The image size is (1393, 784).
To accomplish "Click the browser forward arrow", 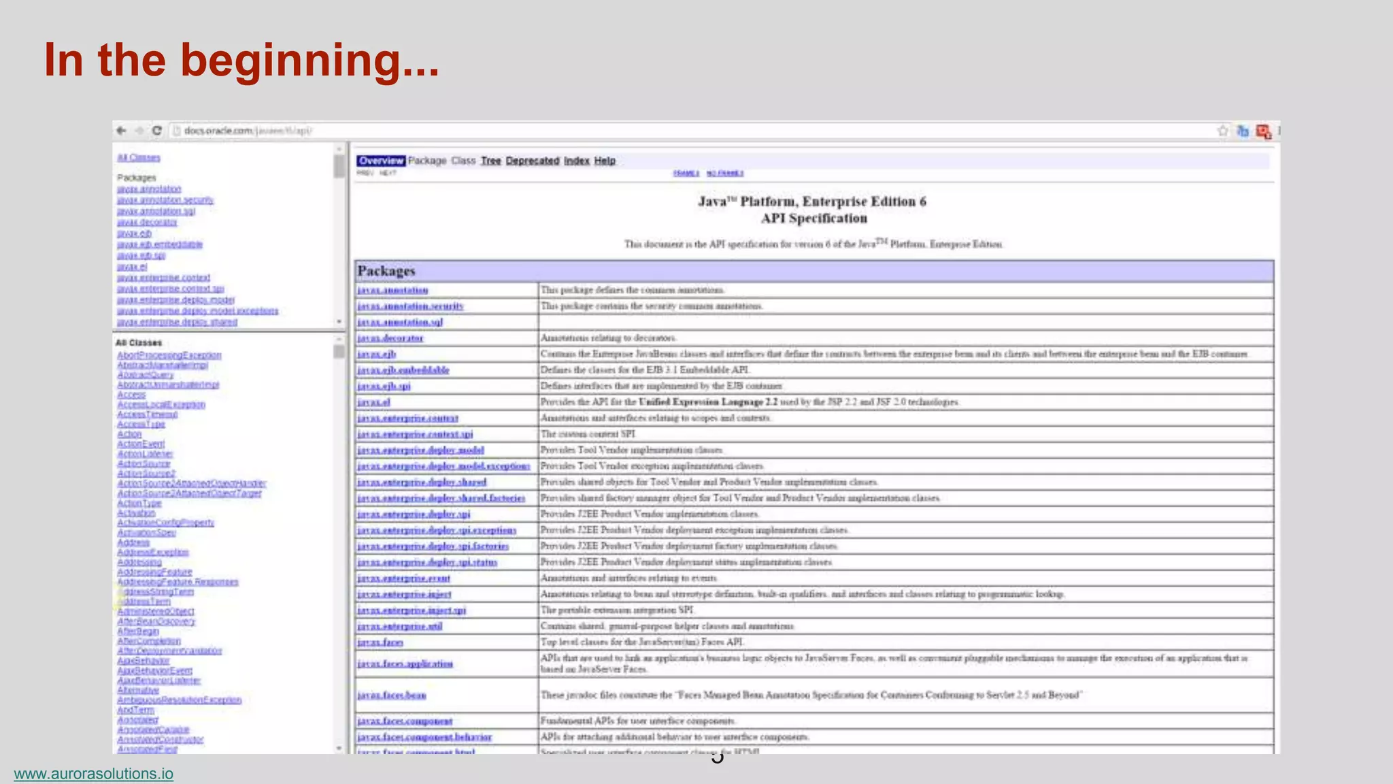I will point(139,131).
